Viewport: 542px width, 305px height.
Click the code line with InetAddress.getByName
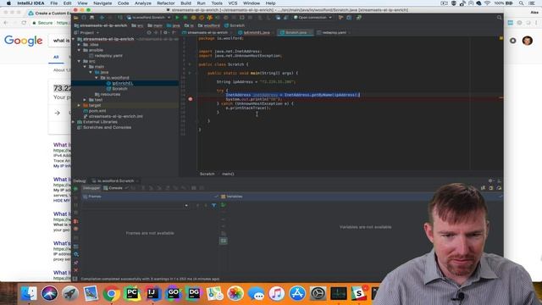click(x=292, y=95)
